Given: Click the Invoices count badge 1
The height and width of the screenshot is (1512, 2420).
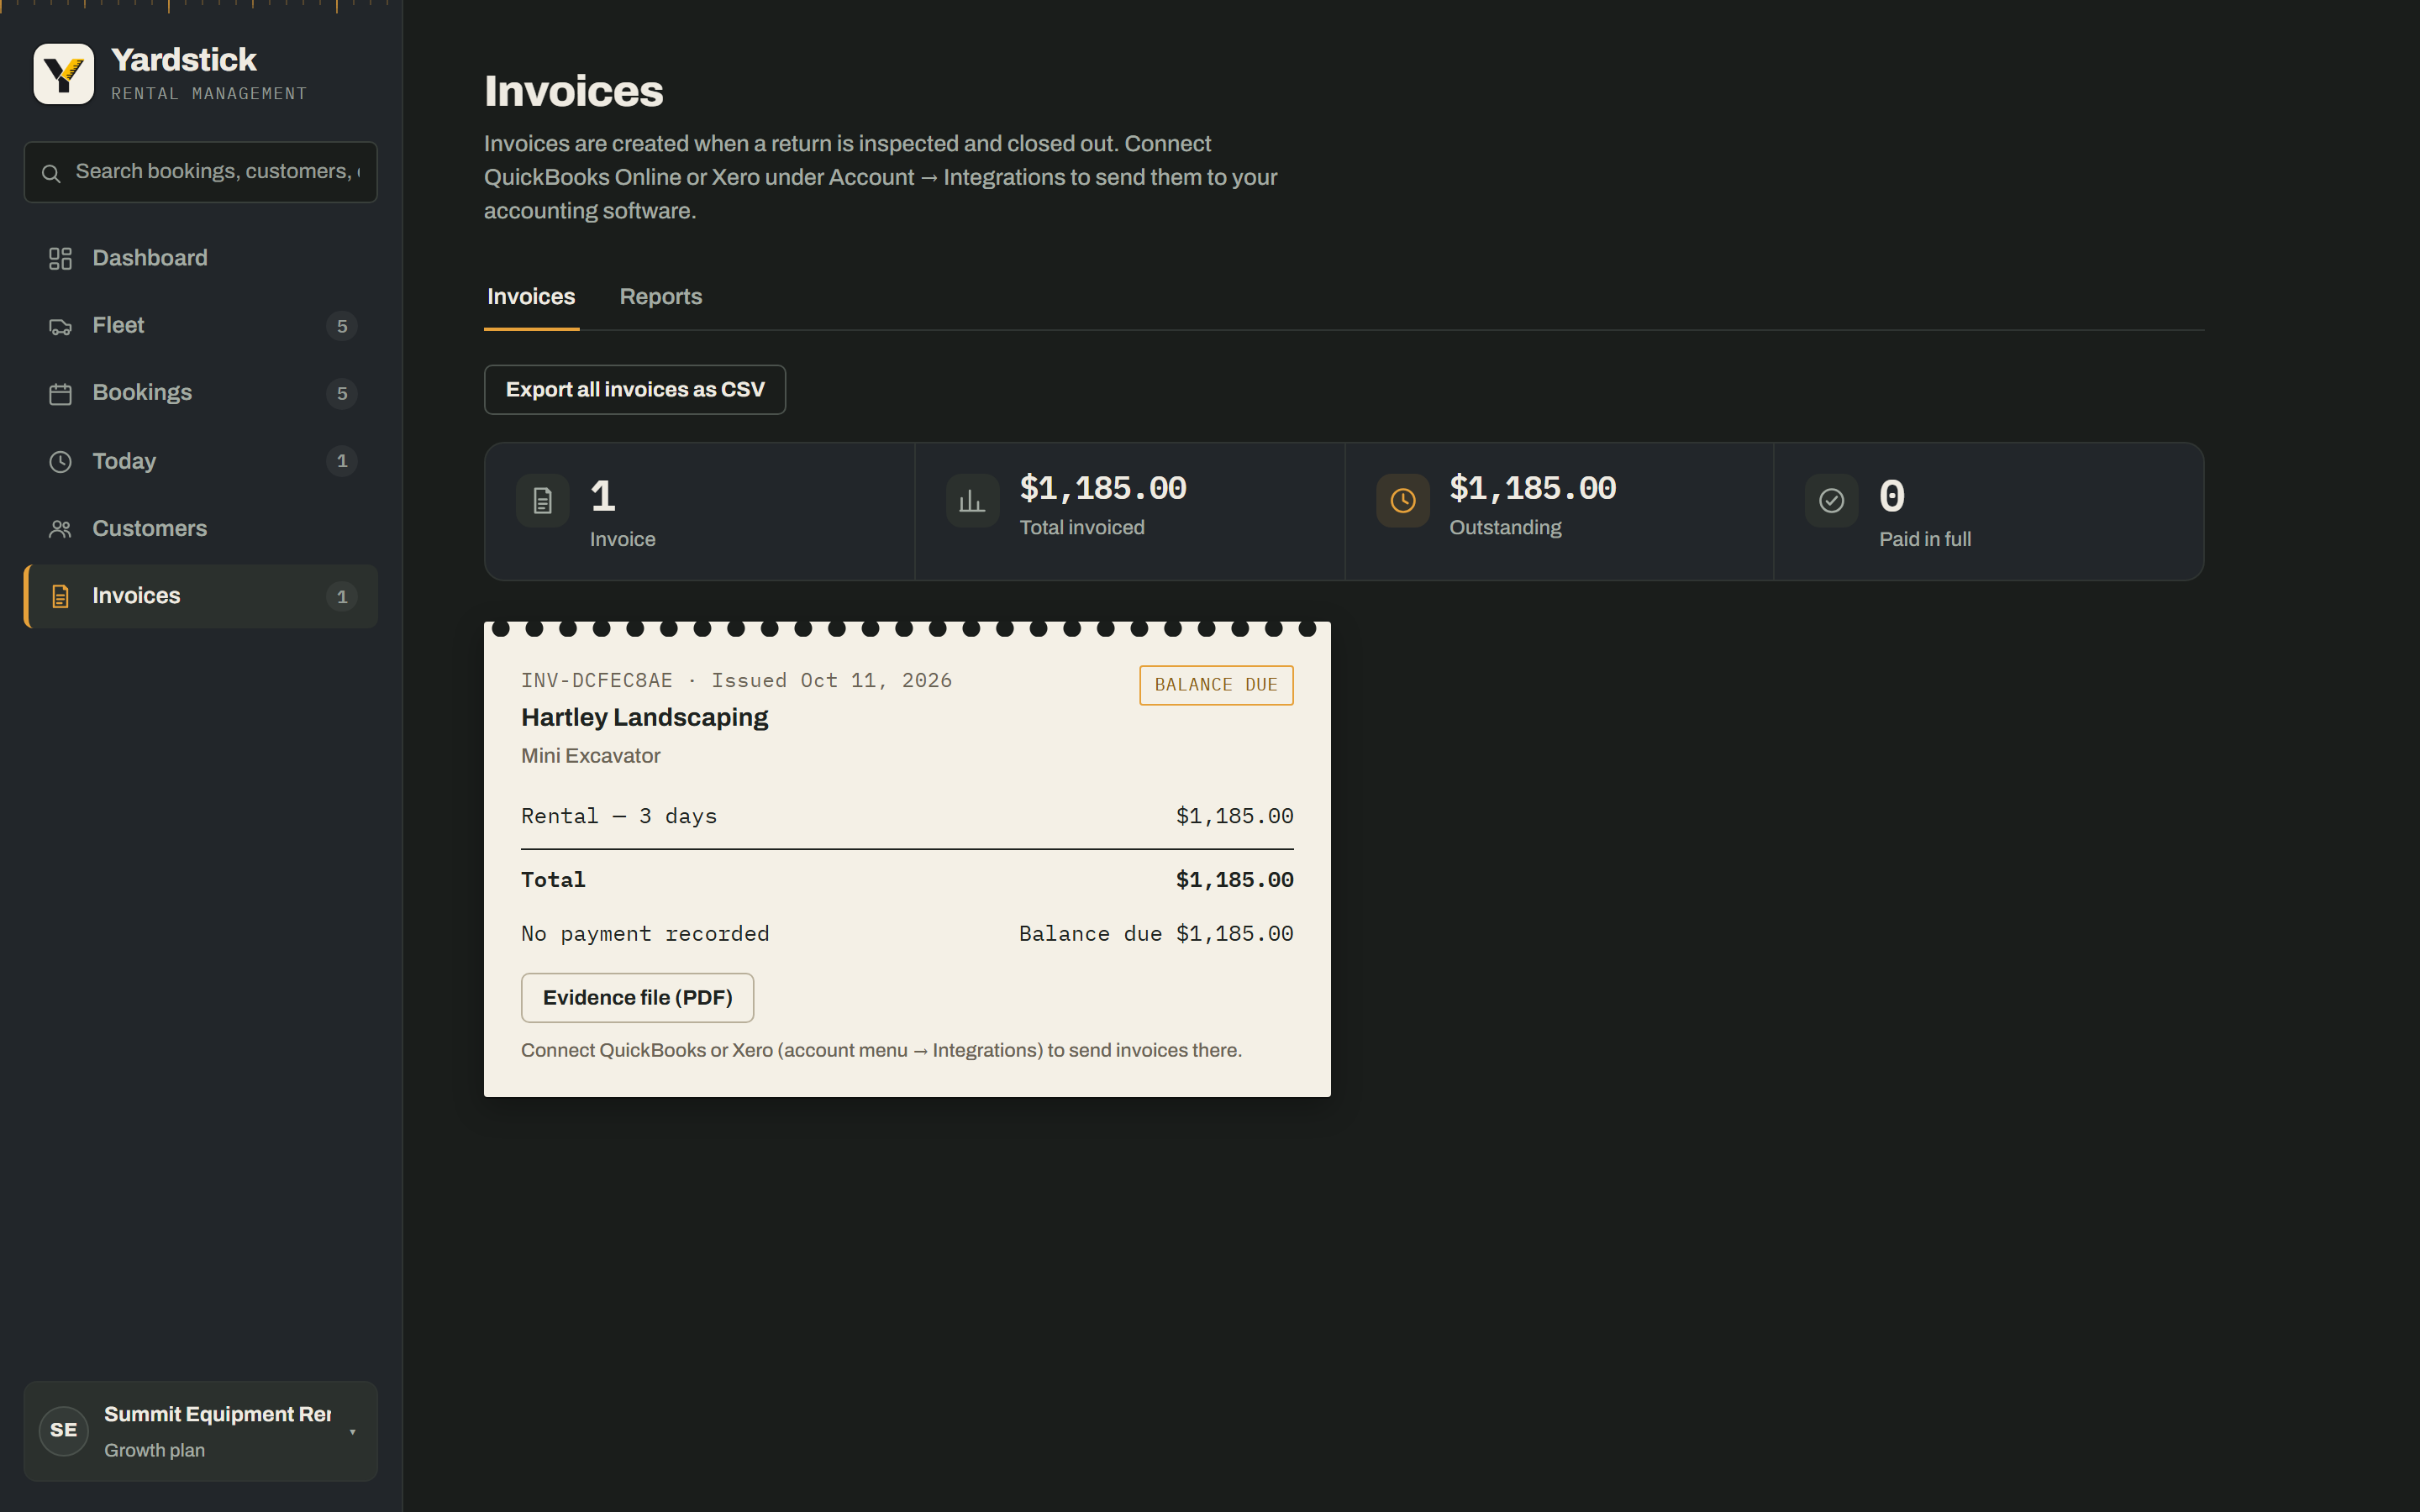Looking at the screenshot, I should click(x=342, y=596).
